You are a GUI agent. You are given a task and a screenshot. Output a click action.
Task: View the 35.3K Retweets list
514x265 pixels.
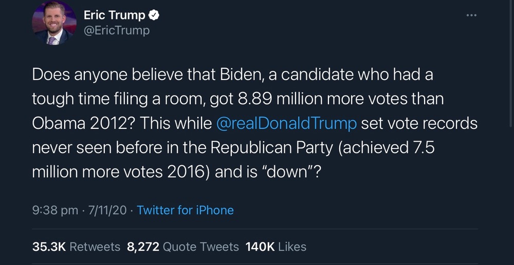click(x=76, y=247)
